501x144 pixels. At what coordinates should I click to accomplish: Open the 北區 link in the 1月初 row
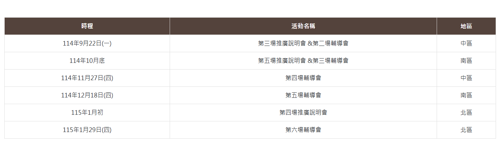coord(466,112)
